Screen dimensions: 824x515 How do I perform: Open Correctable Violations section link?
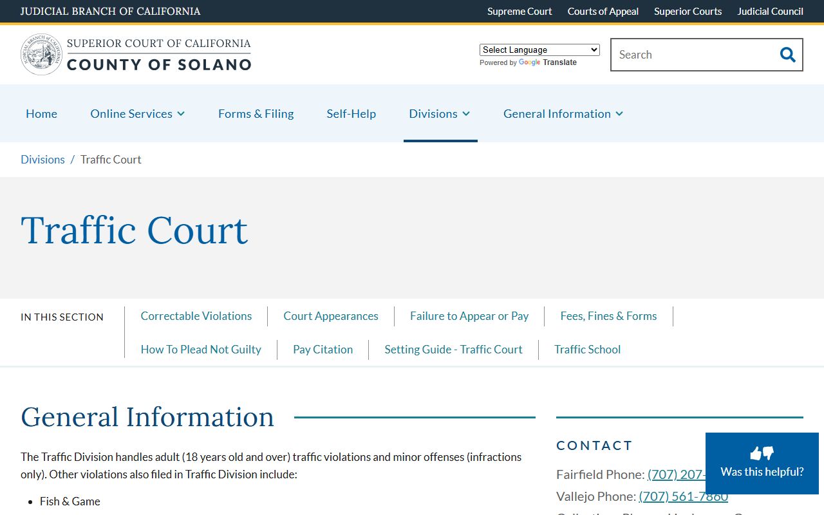(196, 316)
